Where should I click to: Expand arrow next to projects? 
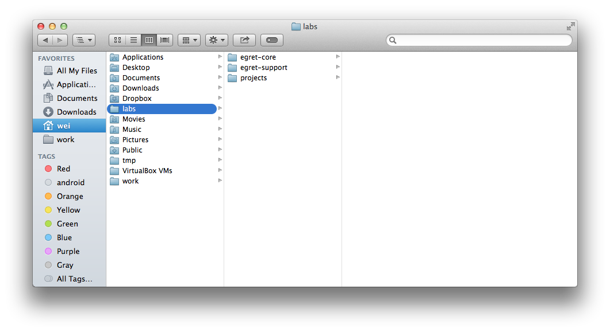click(x=337, y=77)
